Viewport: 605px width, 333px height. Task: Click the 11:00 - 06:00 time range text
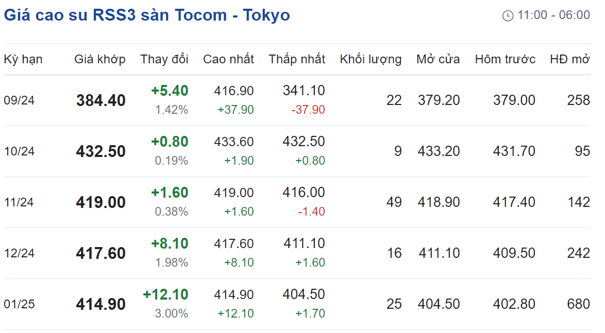tap(553, 15)
